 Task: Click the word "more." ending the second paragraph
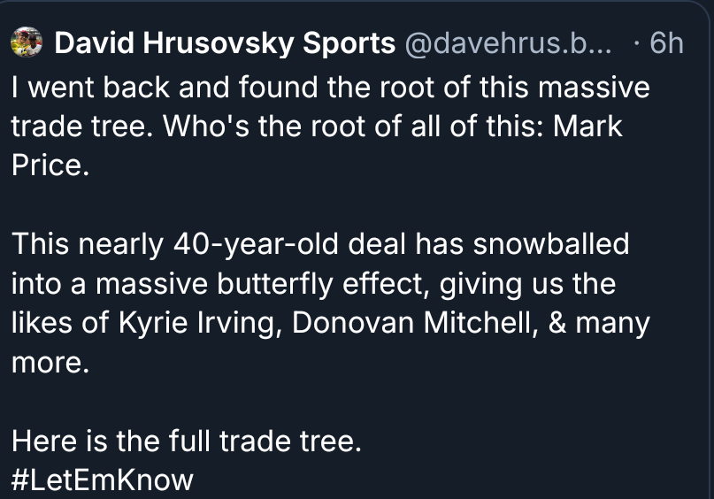[50, 362]
